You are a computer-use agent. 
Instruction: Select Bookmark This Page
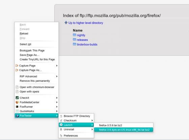36,51
